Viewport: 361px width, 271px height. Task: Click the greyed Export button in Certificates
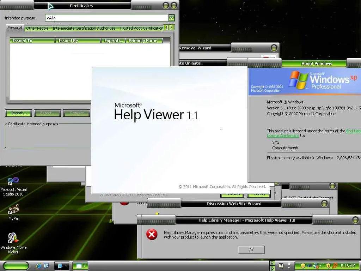tap(48, 113)
